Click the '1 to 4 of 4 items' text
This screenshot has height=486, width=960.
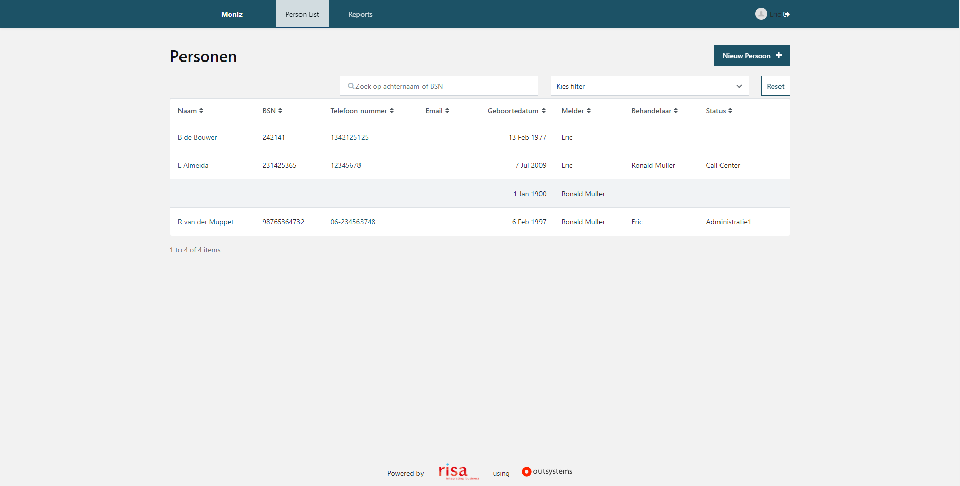click(x=195, y=250)
